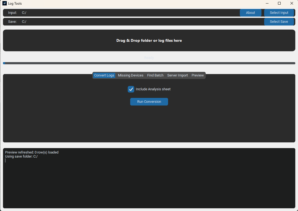
Task: Click the 'Include Analysis sheet' label text
Action: (153, 89)
